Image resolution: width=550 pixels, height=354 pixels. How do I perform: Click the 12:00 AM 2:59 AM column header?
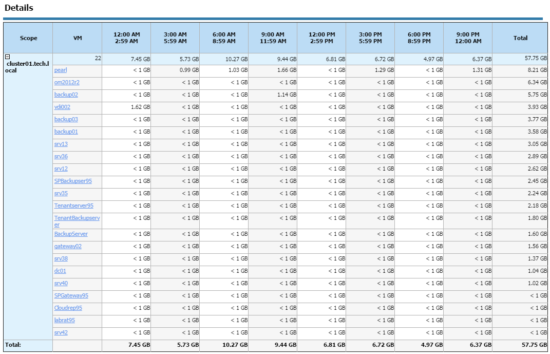coord(126,38)
